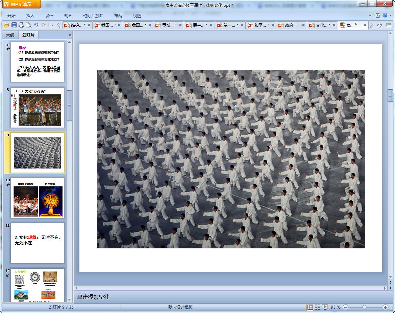Open the 视图 menu tab

click(x=137, y=16)
